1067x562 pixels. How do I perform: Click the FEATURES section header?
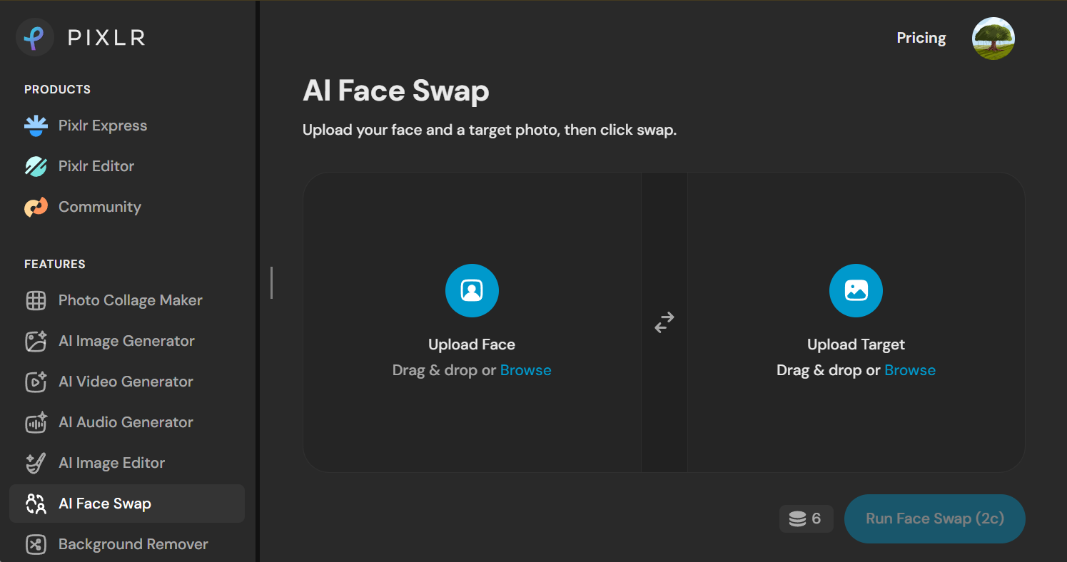tap(55, 264)
